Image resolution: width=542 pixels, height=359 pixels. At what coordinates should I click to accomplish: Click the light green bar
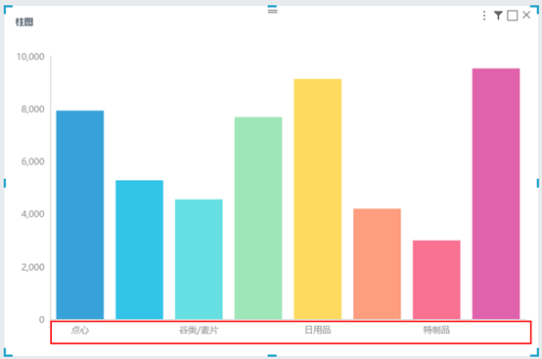258,218
